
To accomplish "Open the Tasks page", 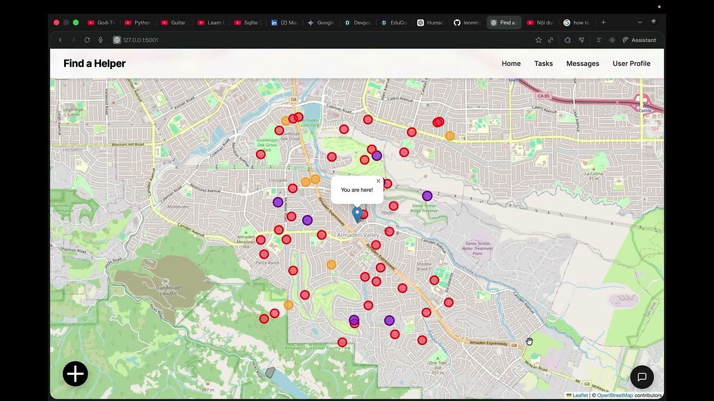I will coord(543,63).
